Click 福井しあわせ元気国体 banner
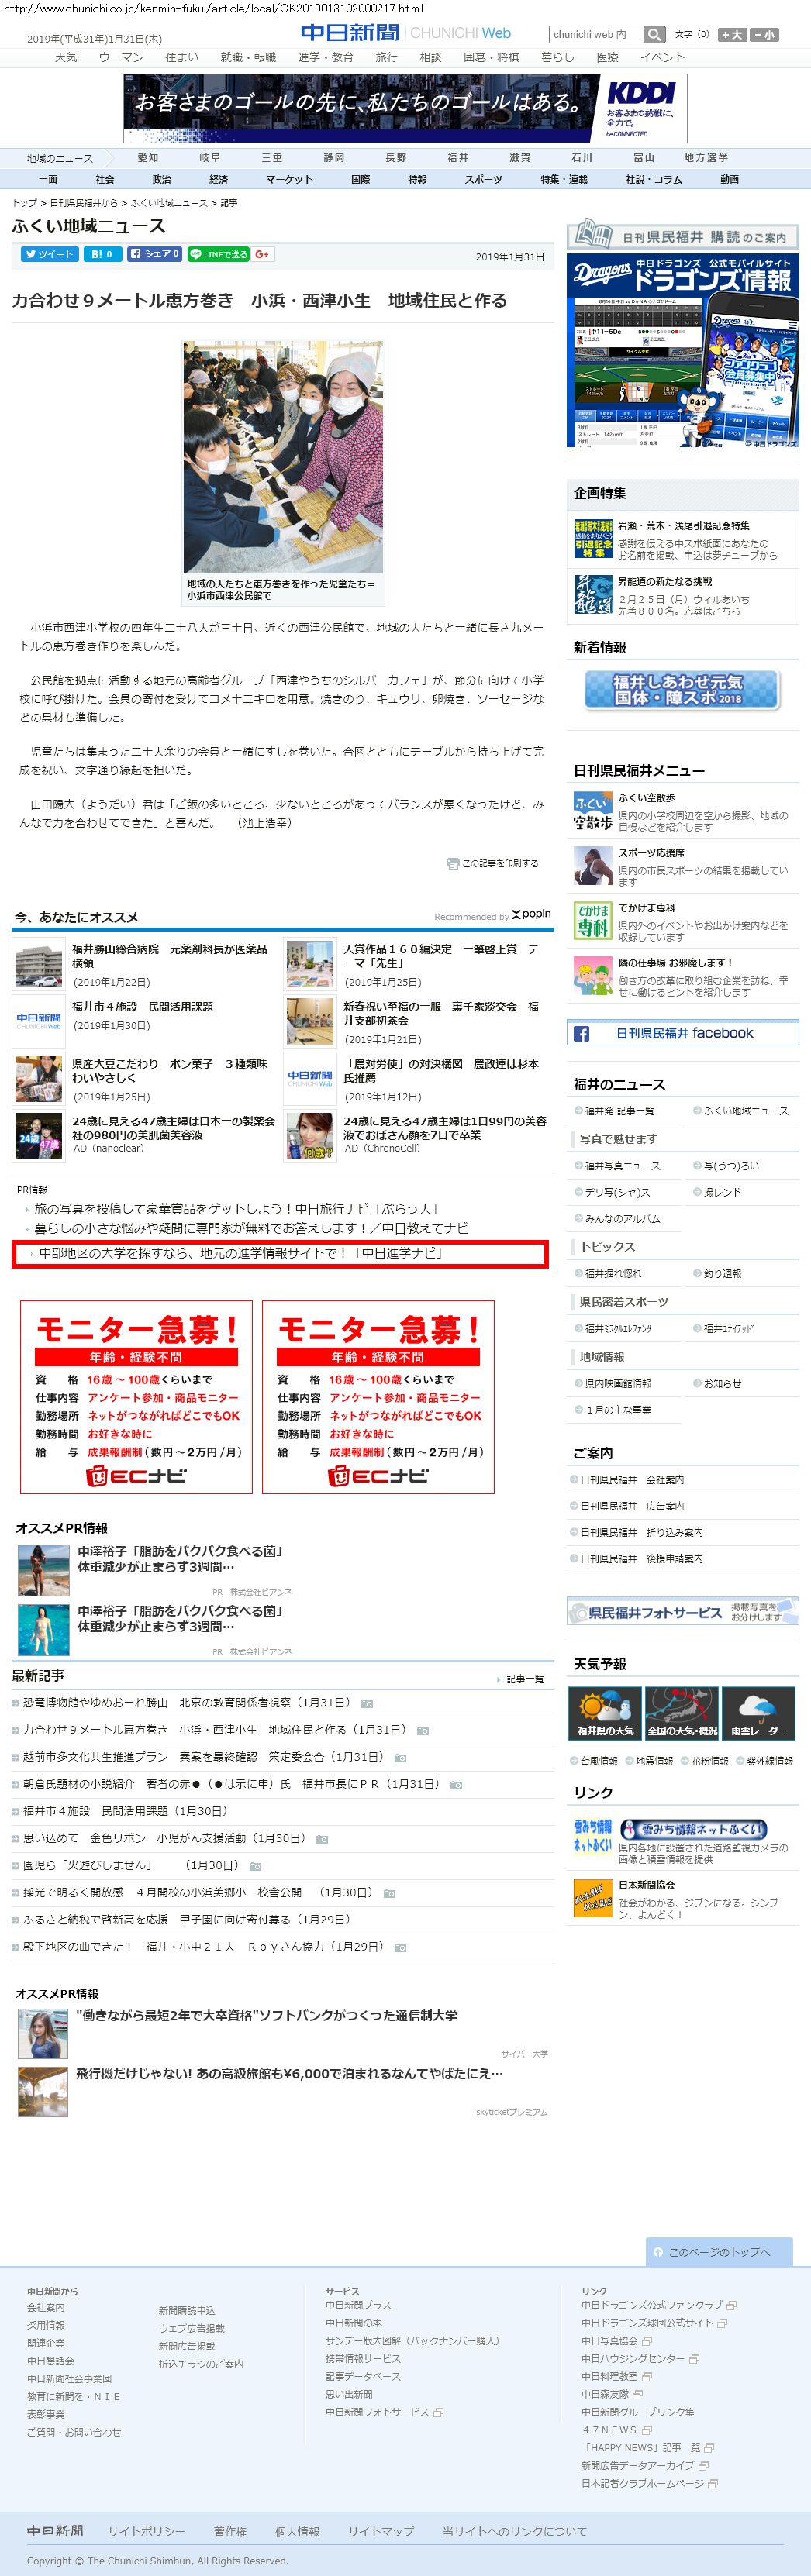Image resolution: width=811 pixels, height=2576 pixels. tap(683, 690)
